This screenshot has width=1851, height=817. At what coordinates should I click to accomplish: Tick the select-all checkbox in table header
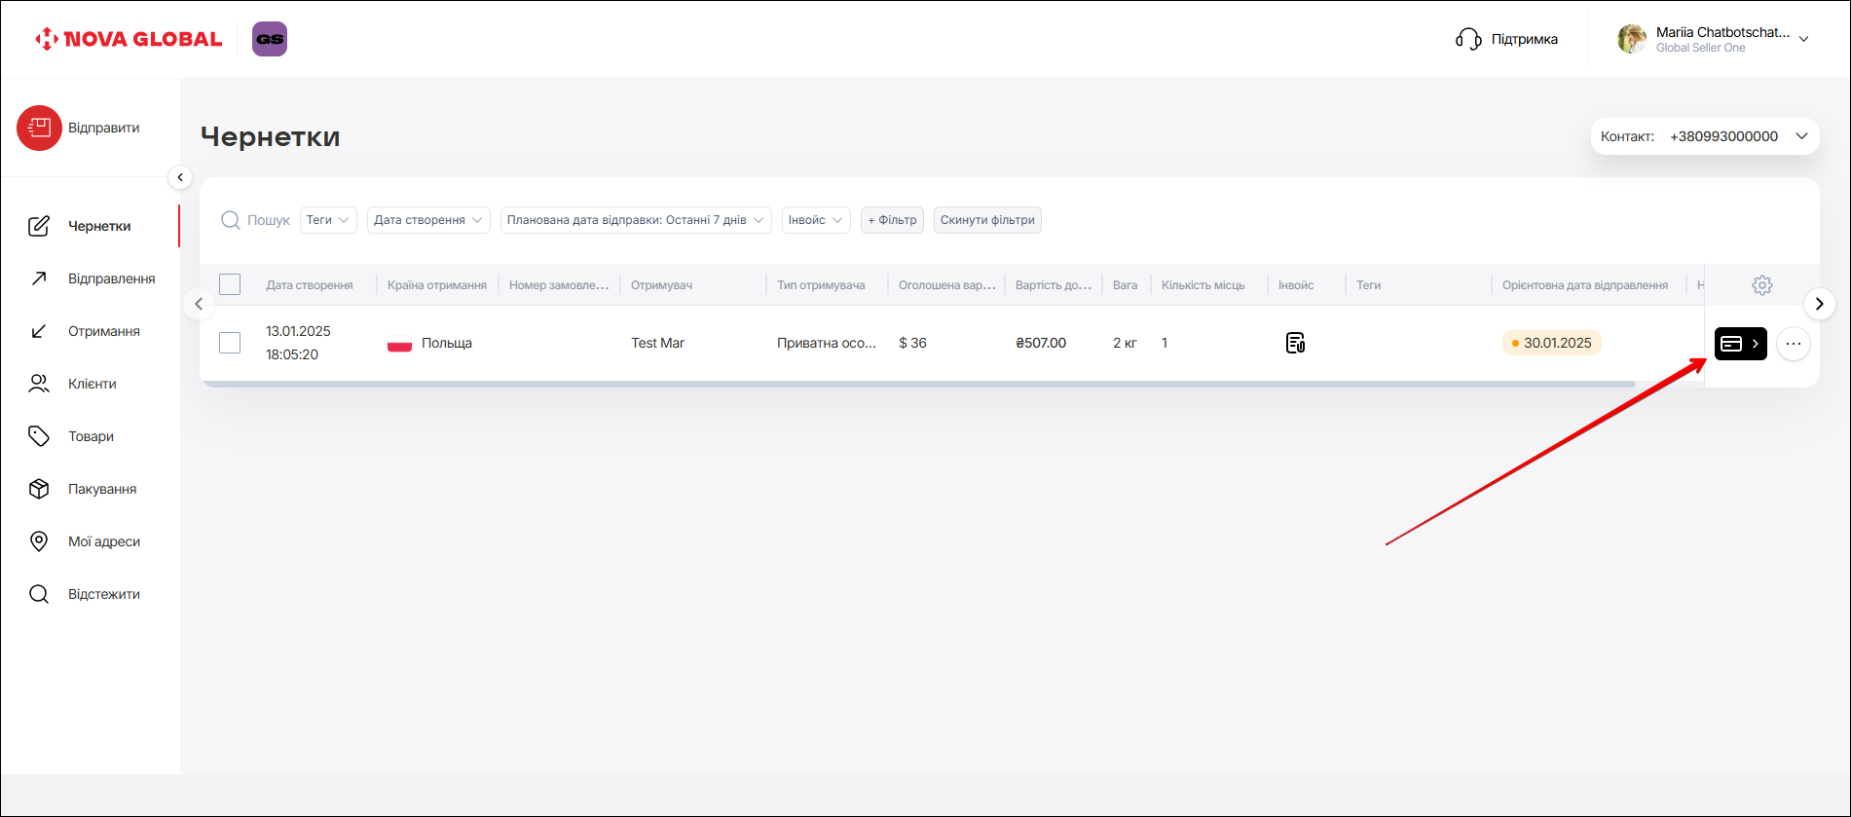pos(230,284)
